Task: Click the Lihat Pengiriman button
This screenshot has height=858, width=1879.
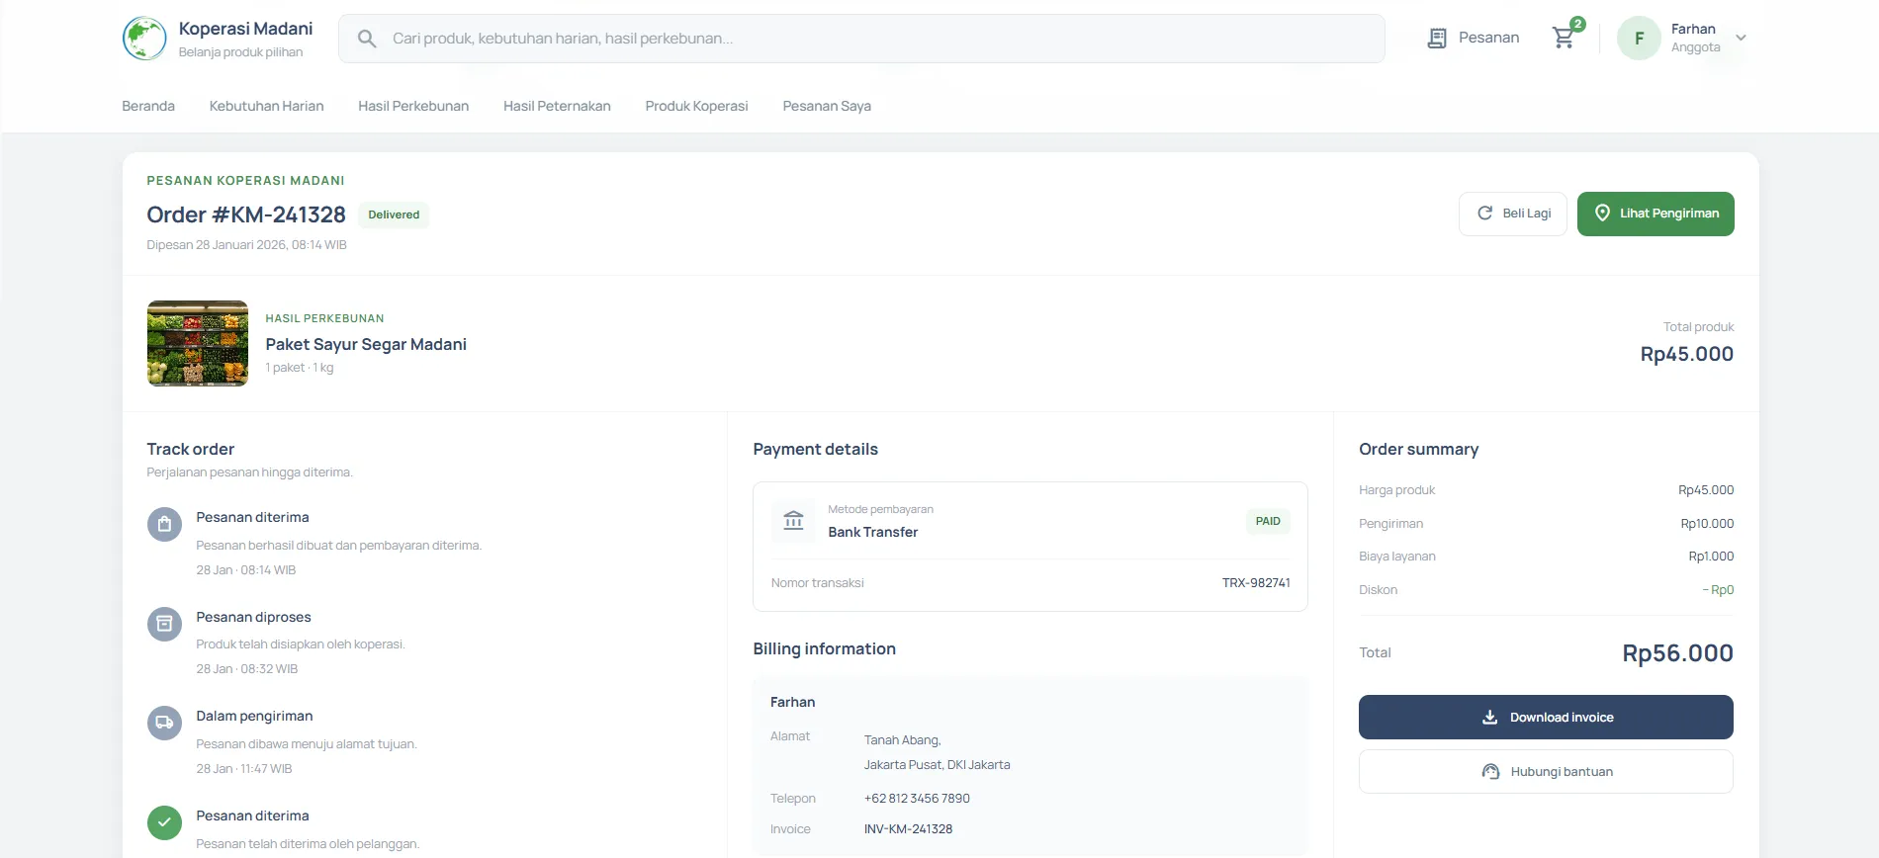Action: coord(1655,214)
